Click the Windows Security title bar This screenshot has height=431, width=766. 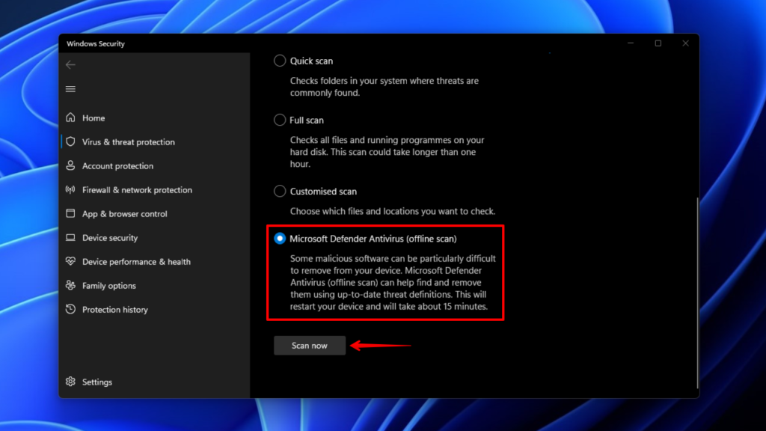(x=96, y=43)
